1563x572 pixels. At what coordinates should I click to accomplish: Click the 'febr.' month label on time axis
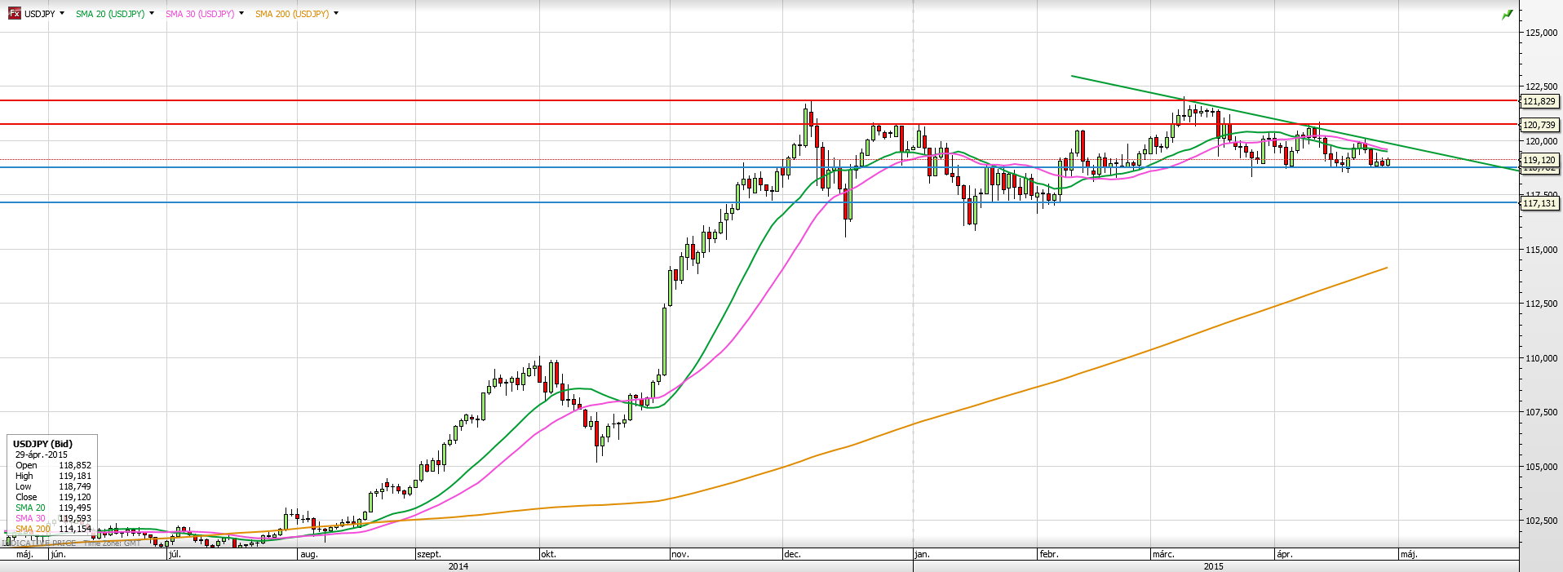[x=1049, y=554]
